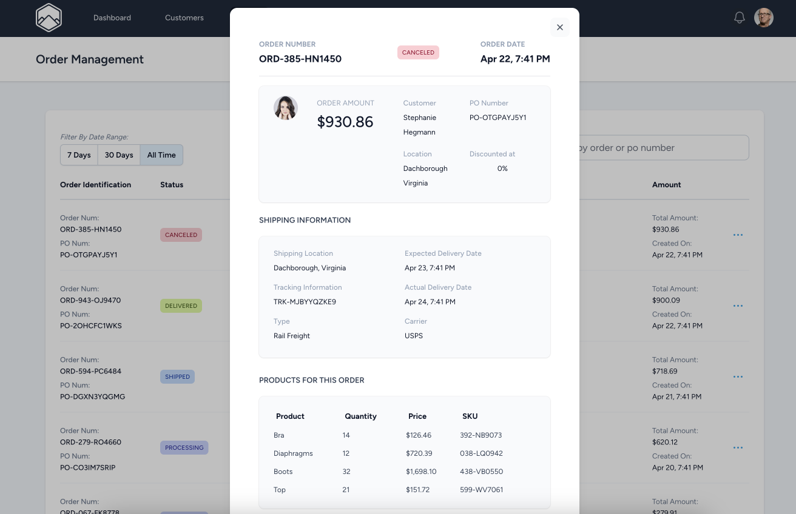Click the Top product row
This screenshot has height=514, width=796.
[x=405, y=490]
